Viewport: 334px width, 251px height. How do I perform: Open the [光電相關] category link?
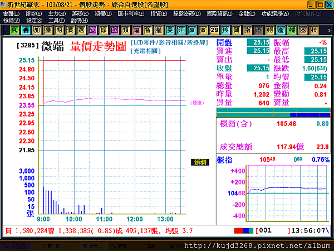pos(146,51)
